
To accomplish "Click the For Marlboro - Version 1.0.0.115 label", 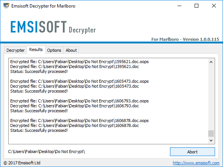I will pos(185,39).
